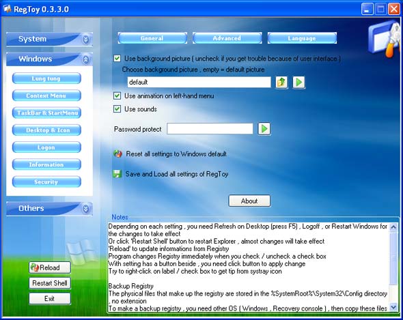
Task: Open Logon settings
Action: point(46,147)
